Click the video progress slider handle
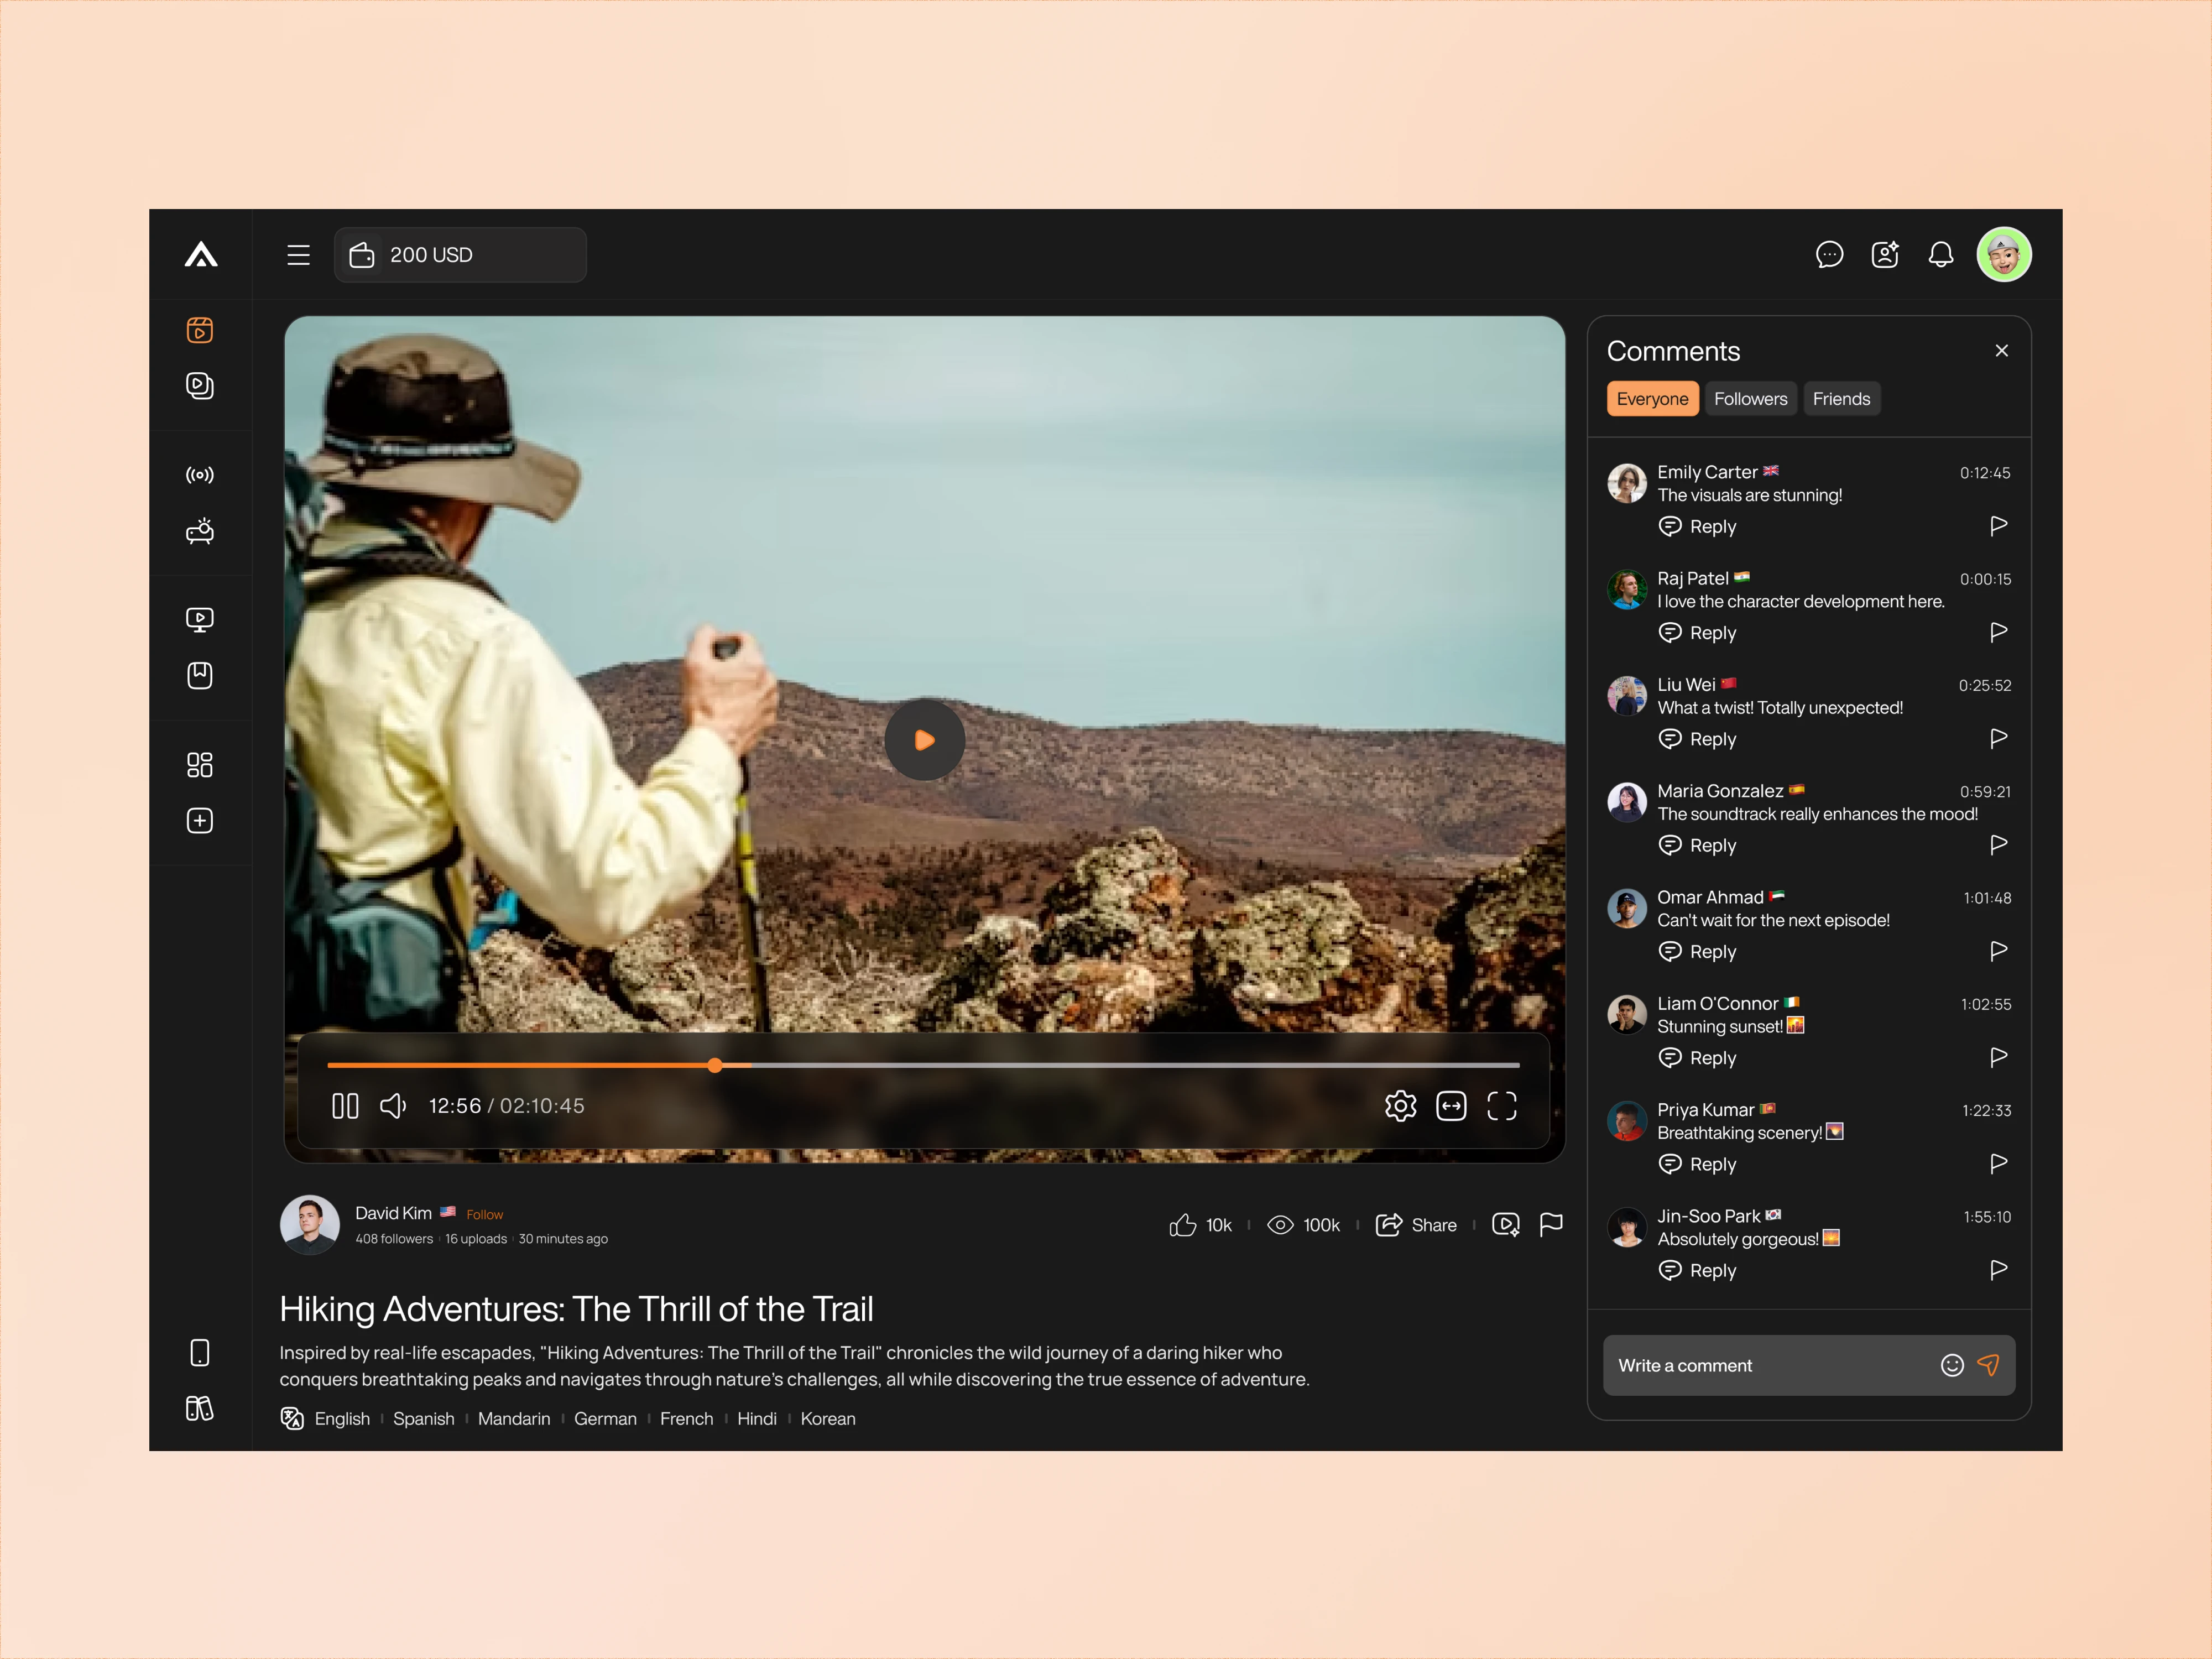Image resolution: width=2212 pixels, height=1659 pixels. tap(715, 1065)
